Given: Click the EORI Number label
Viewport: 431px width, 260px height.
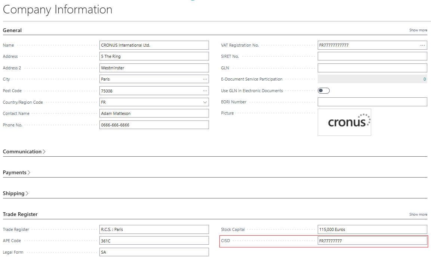Looking at the screenshot, I should (233, 102).
